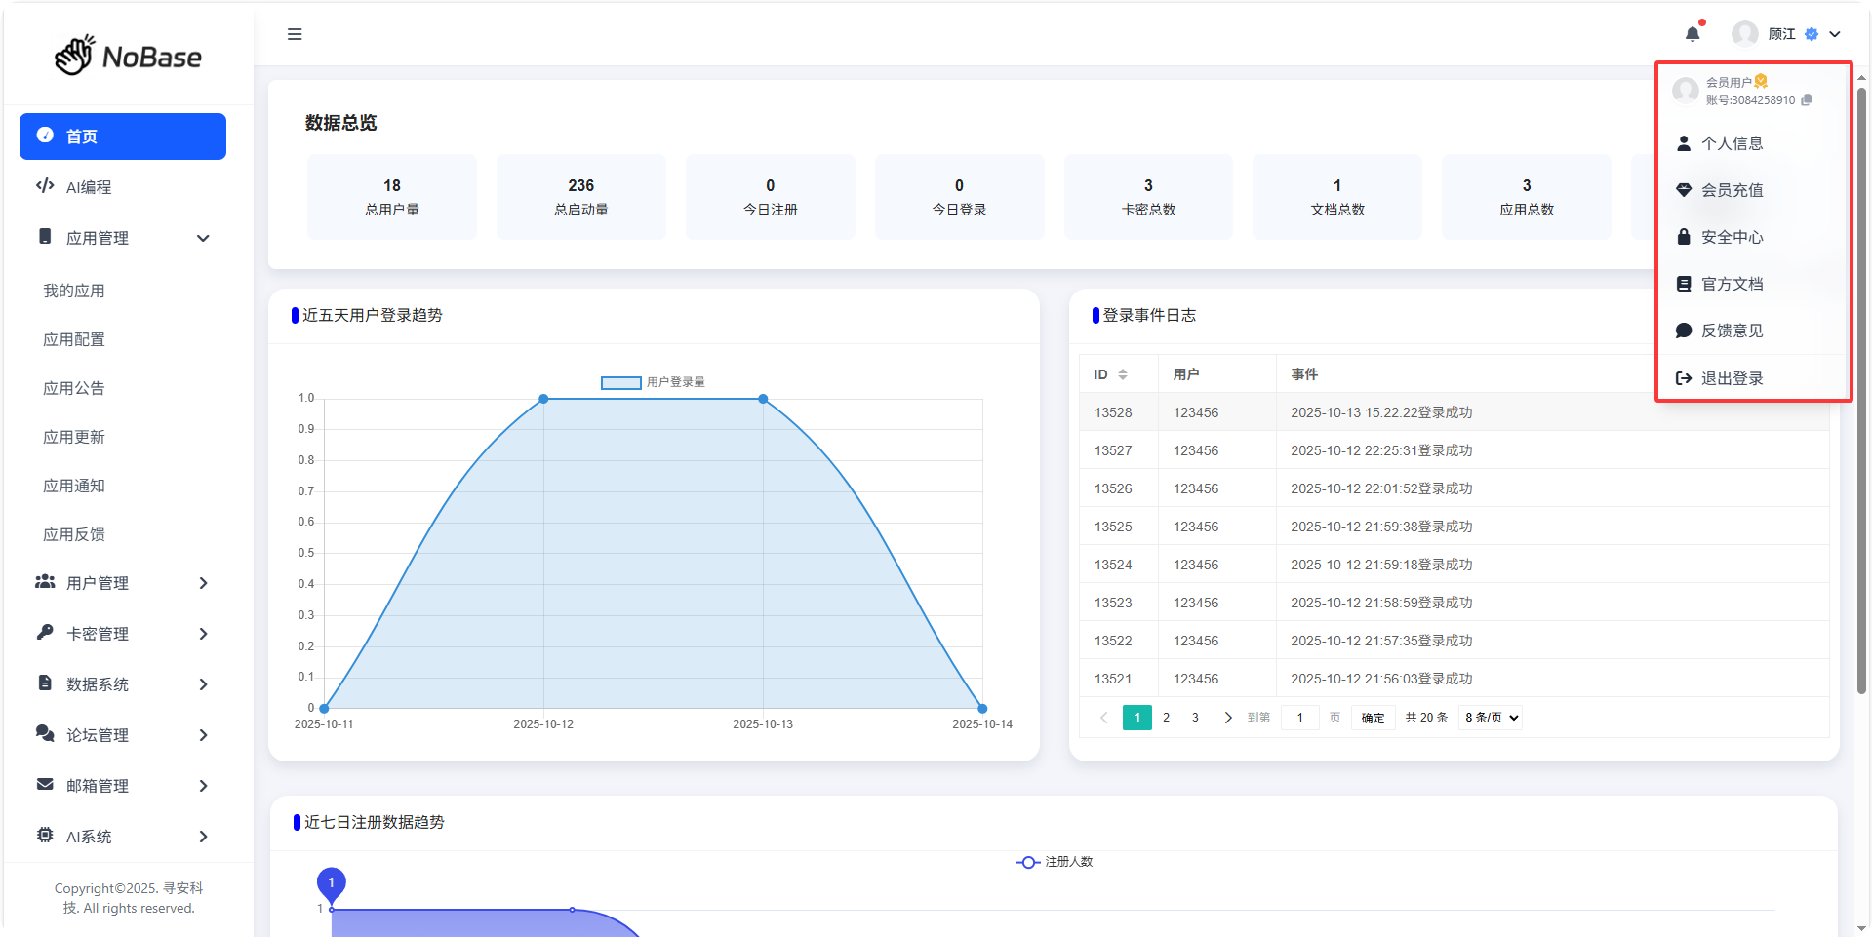Viewport: 1872px width, 937px height.
Task: Select 个人信息 from user menu
Action: coord(1732,143)
